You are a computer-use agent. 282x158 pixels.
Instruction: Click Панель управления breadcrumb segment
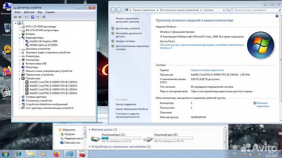tap(144, 10)
